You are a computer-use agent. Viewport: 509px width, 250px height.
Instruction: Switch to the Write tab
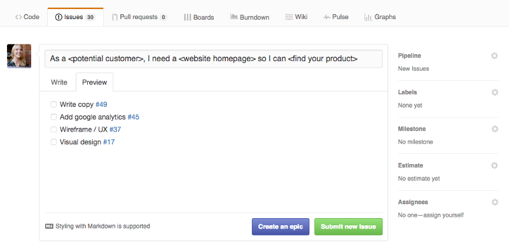[59, 82]
